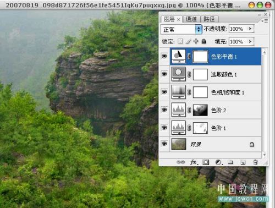Select the 色阶 1 levels histogram icon
Screen dimensions: 275x208
(179, 128)
